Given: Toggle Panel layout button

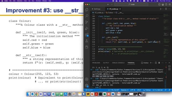Looking at the screenshot, I should click(x=163, y=4).
